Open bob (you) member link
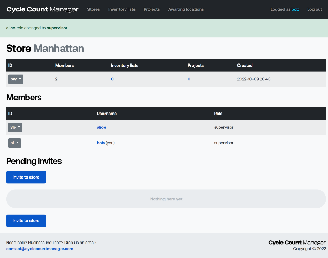The height and width of the screenshot is (258, 328). [x=100, y=143]
